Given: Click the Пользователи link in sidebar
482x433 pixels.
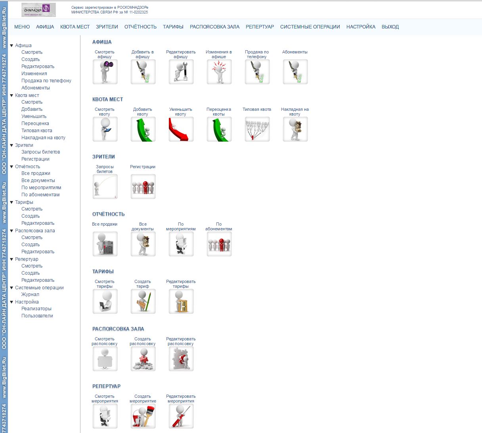Looking at the screenshot, I should click(x=37, y=316).
